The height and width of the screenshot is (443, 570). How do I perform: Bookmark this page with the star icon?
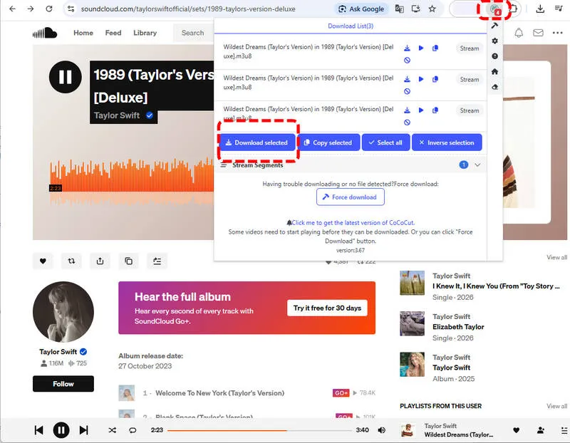click(x=432, y=9)
